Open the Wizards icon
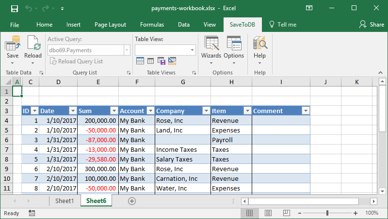The height and width of the screenshot is (219, 388). [211, 43]
